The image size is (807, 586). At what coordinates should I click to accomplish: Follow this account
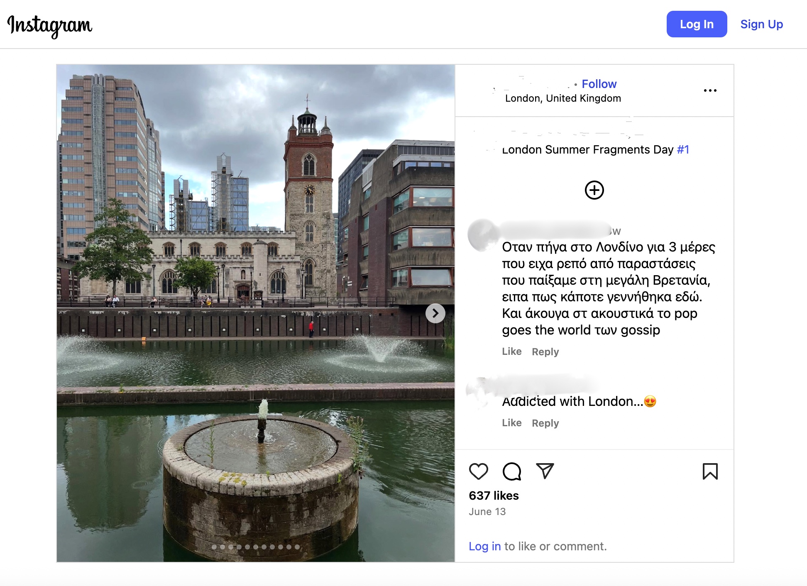click(599, 84)
